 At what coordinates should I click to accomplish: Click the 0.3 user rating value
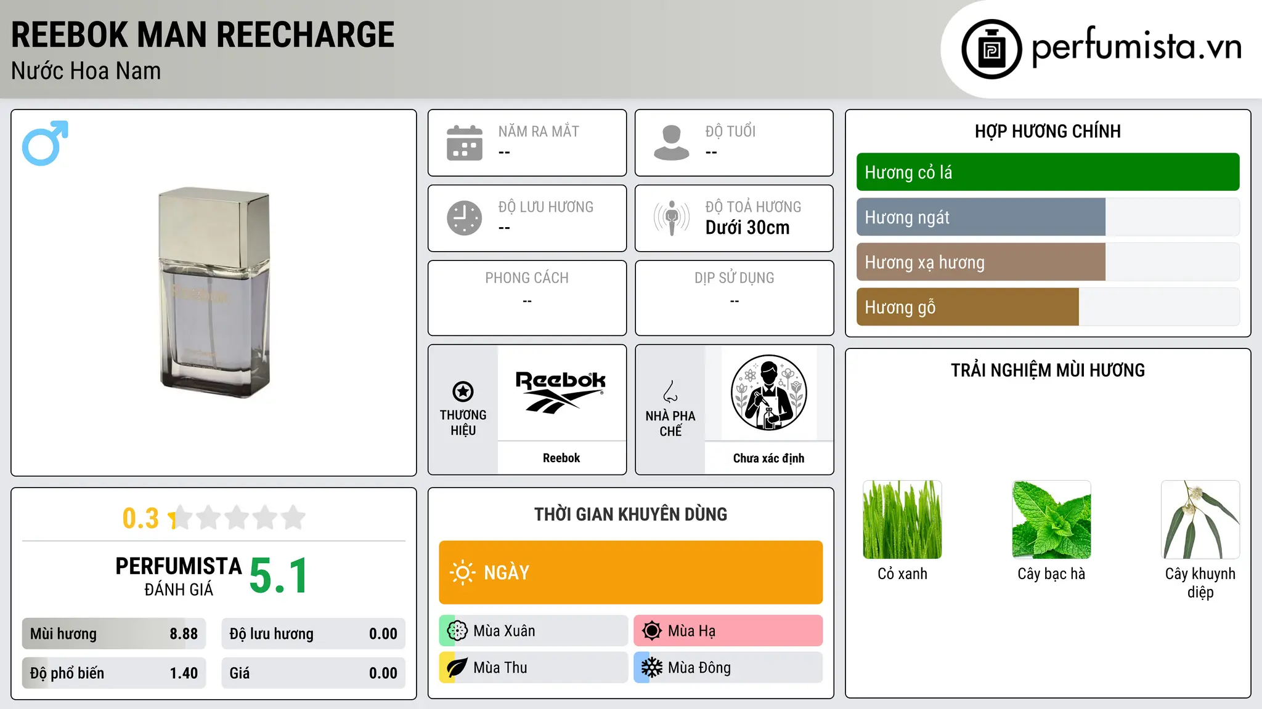coord(140,518)
